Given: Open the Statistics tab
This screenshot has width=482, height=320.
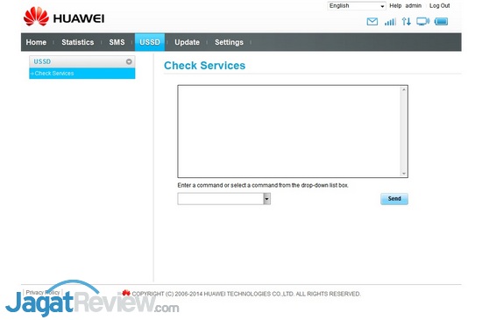Looking at the screenshot, I should click(x=78, y=42).
